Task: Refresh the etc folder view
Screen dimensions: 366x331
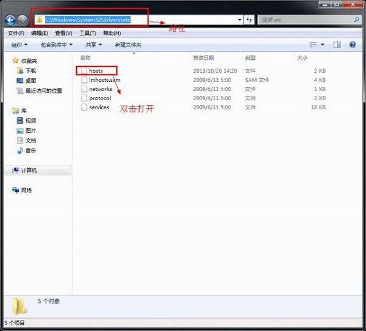Action: click(249, 20)
